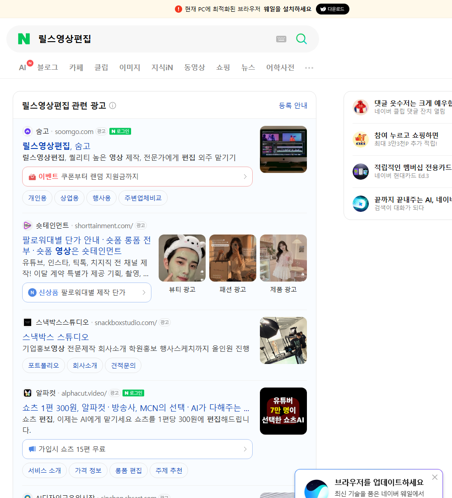This screenshot has height=498, width=452.
Task: Click the 알파컷 butterfly favicon
Action: pyautogui.click(x=28, y=393)
